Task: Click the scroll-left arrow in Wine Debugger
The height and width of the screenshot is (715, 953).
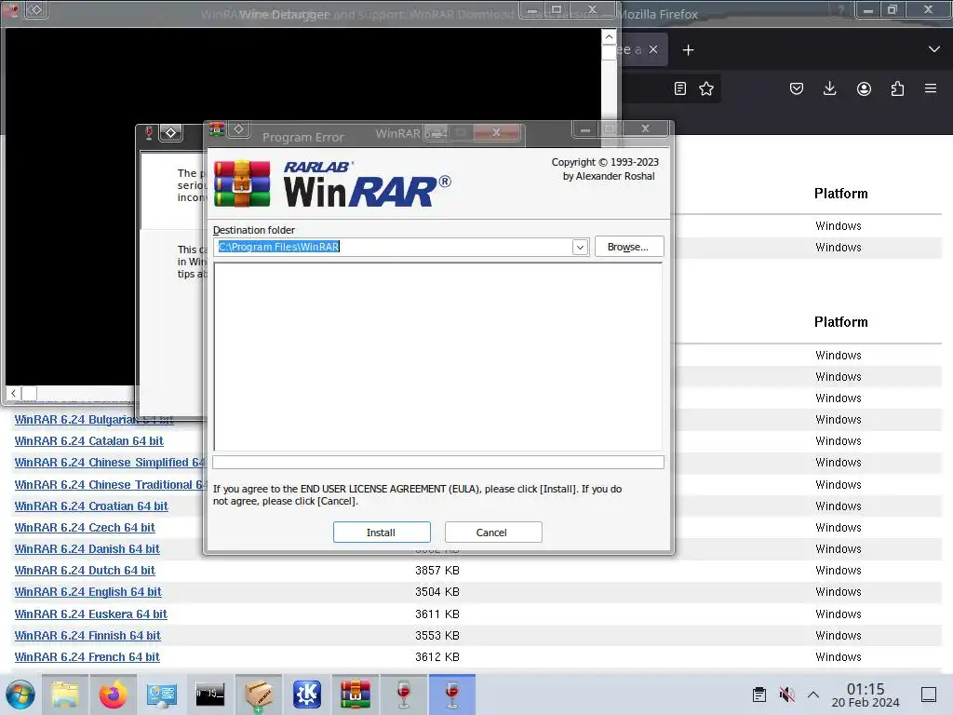Action: pos(13,394)
